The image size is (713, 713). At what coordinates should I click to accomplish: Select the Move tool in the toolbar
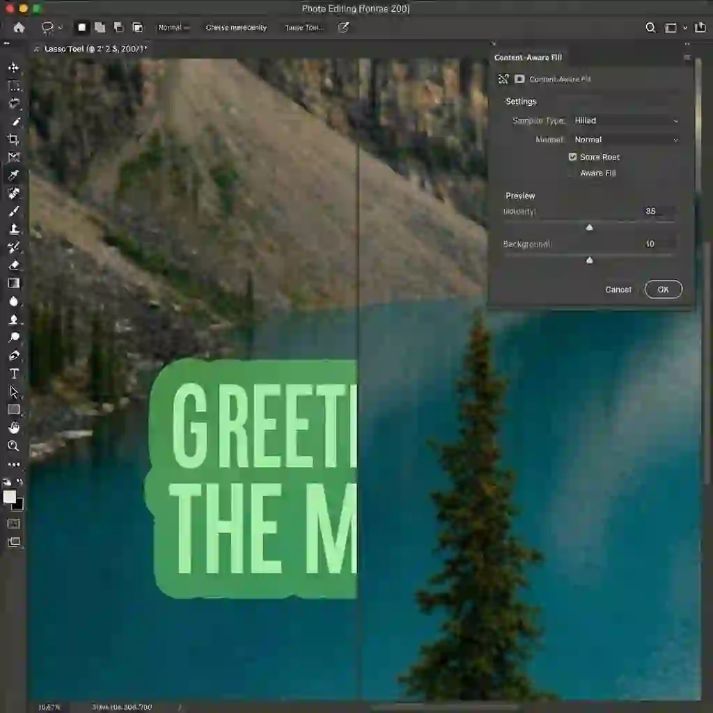point(13,68)
